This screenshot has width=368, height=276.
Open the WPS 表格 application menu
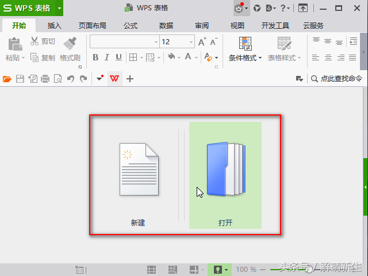click(x=28, y=8)
